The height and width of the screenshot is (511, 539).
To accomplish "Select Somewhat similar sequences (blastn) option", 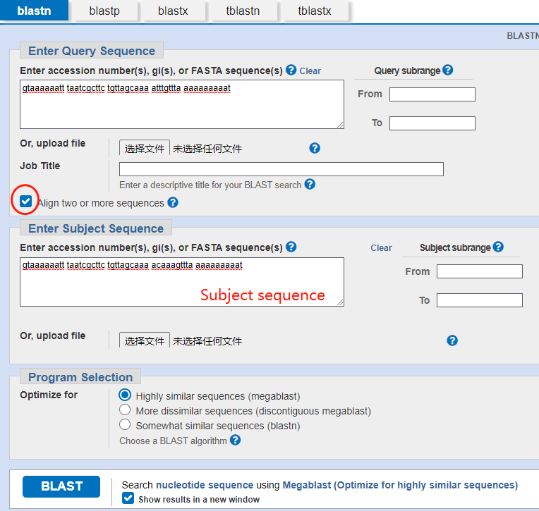I will pos(125,424).
